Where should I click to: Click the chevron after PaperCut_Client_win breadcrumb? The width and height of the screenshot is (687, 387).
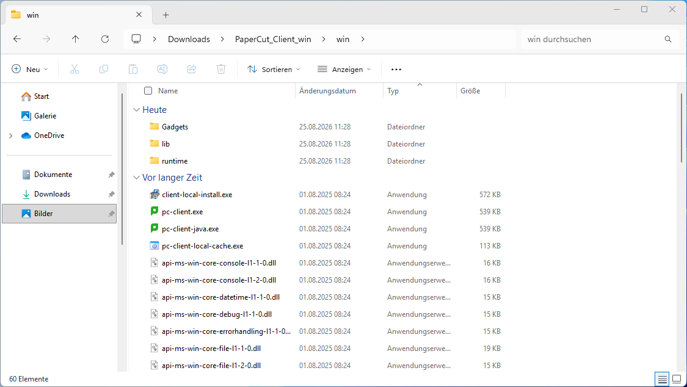(x=324, y=39)
